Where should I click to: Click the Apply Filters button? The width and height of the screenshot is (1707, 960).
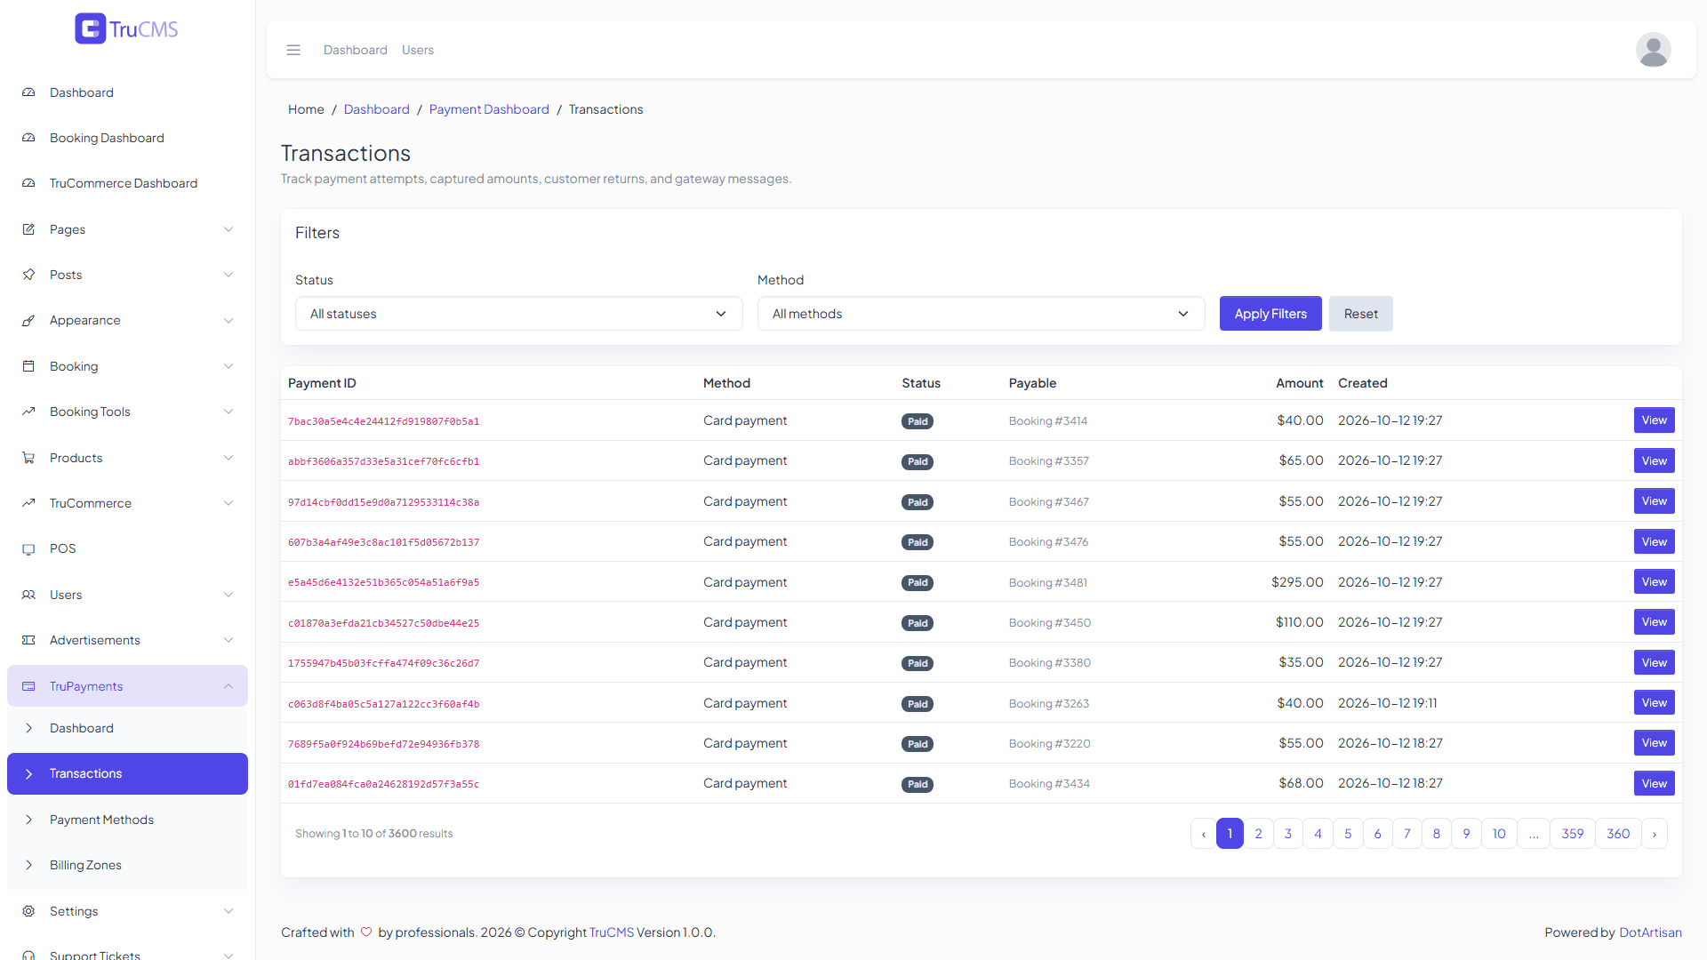(1270, 314)
